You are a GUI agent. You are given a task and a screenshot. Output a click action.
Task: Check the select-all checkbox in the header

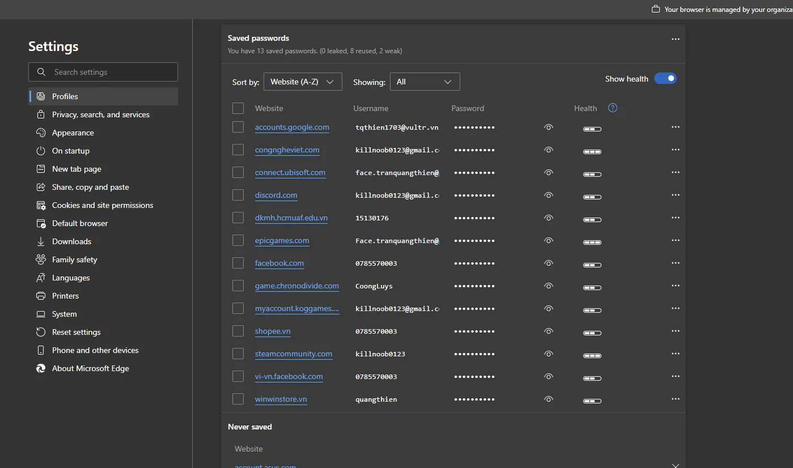(x=238, y=108)
